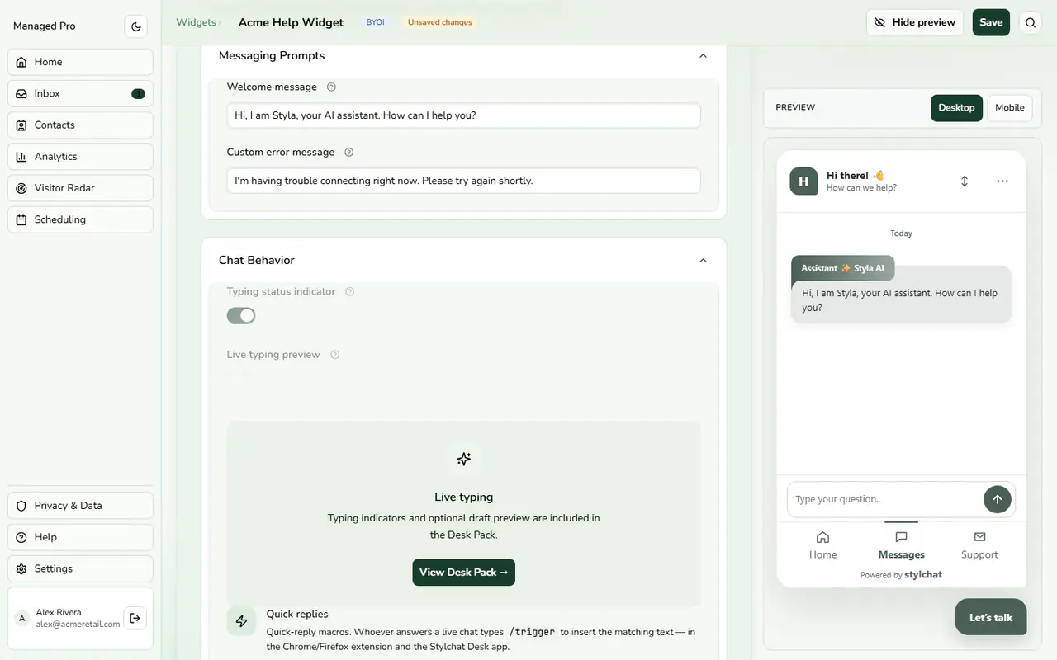Click help icon next to Welcome message

point(331,87)
